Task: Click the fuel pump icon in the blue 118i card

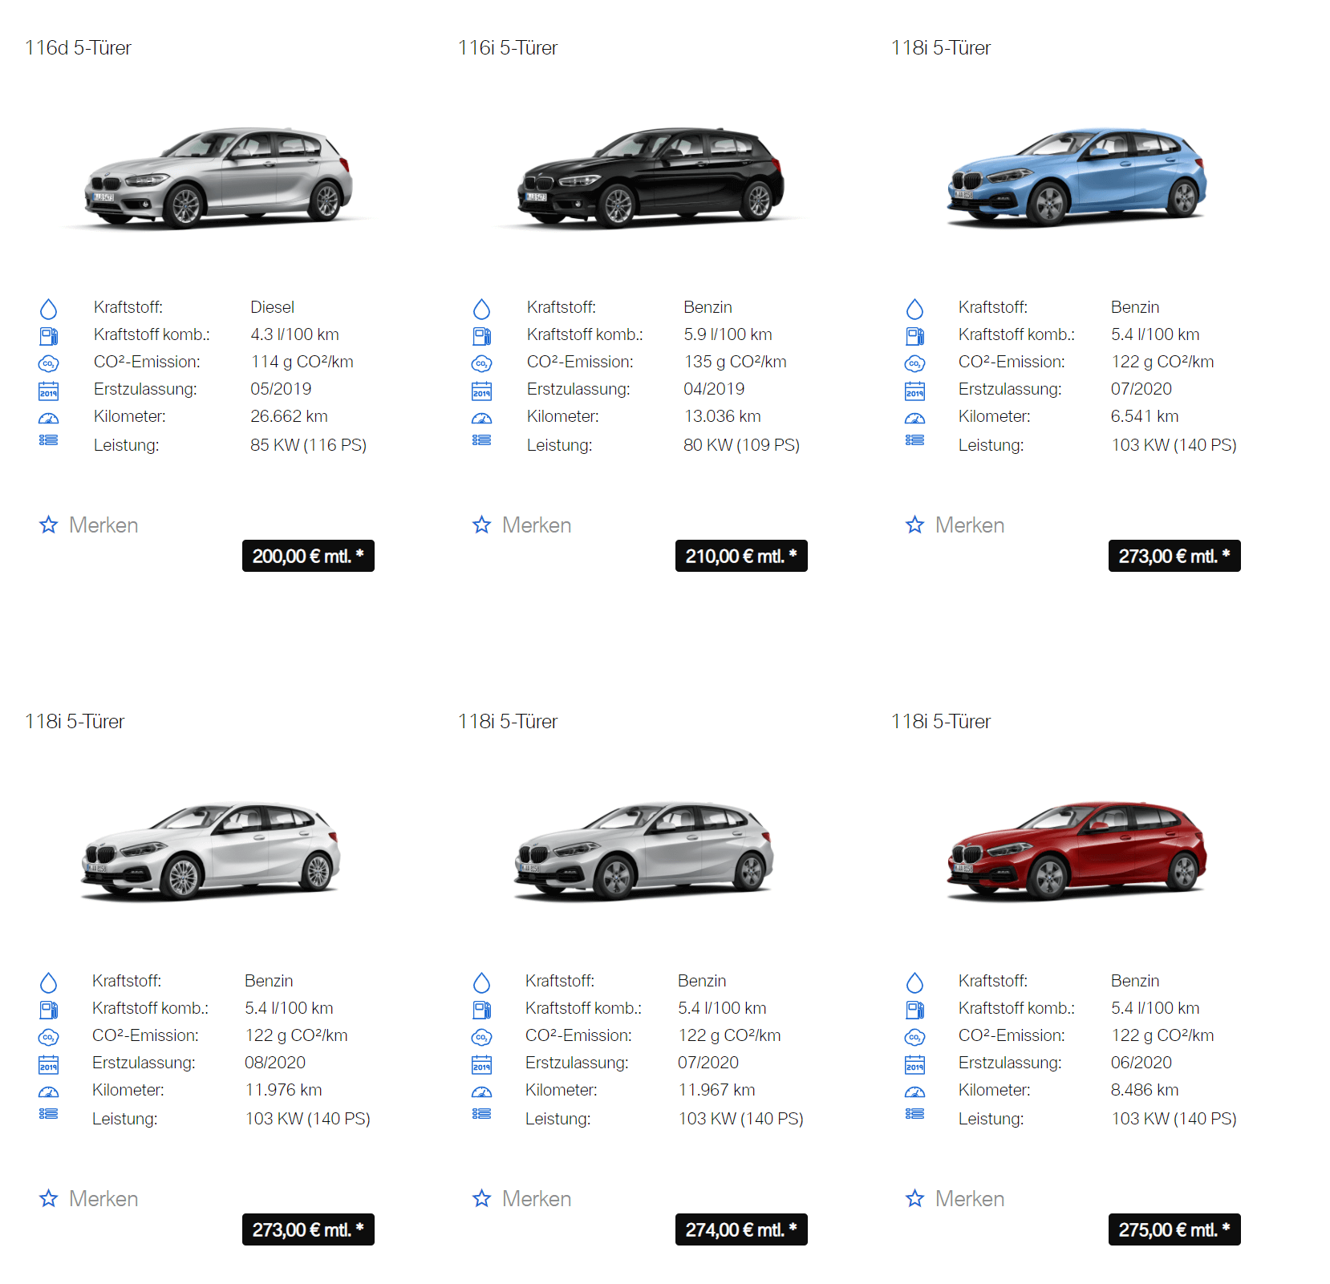Action: 914,335
